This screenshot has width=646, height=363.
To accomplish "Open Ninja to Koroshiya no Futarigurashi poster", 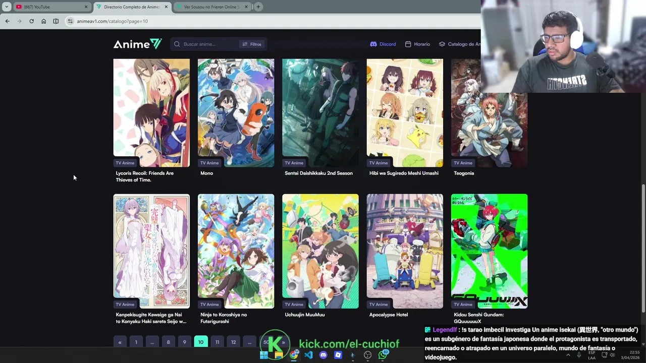I will click(236, 251).
